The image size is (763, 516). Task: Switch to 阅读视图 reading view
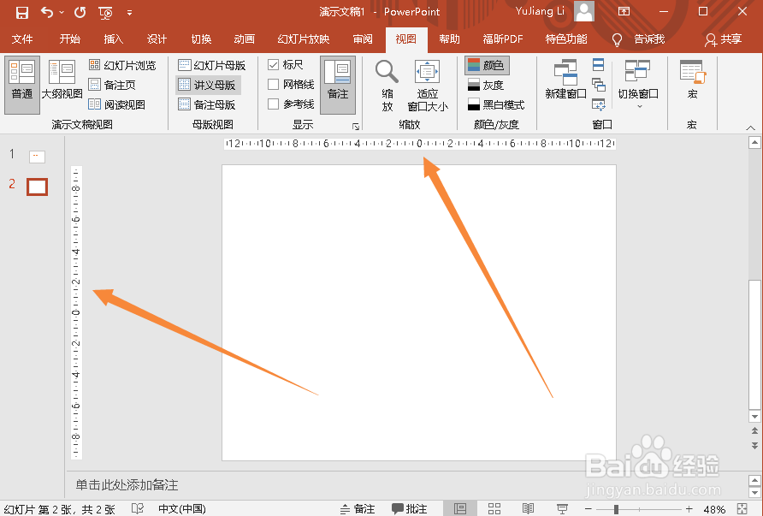(x=117, y=104)
